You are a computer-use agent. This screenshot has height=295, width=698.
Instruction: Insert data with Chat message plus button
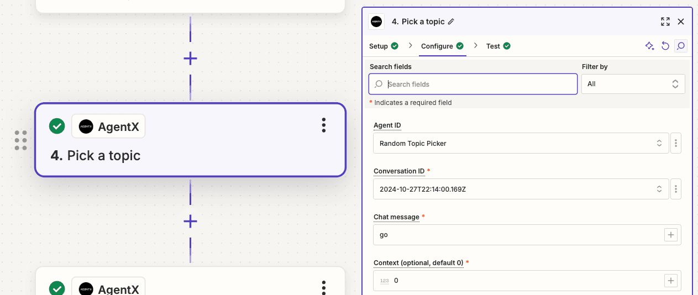click(x=671, y=235)
